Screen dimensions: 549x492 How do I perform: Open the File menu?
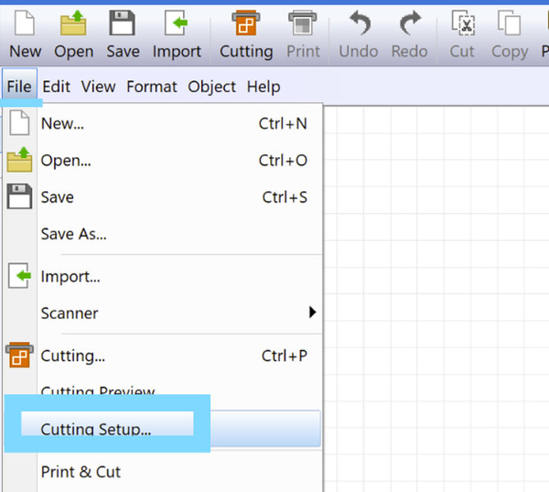point(19,86)
